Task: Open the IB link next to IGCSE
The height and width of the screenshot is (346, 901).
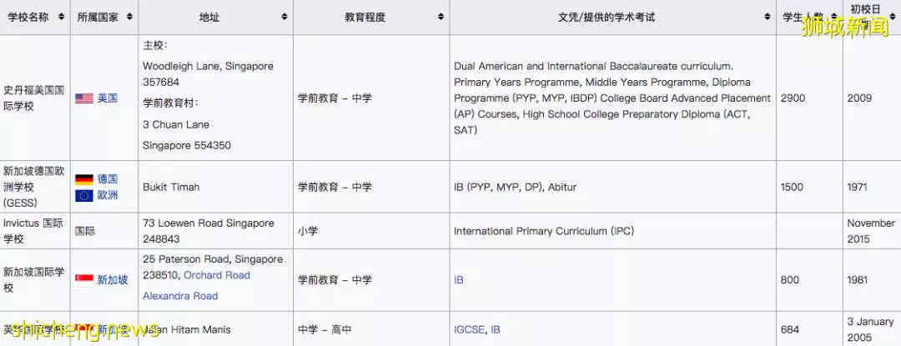Action: pyautogui.click(x=496, y=330)
